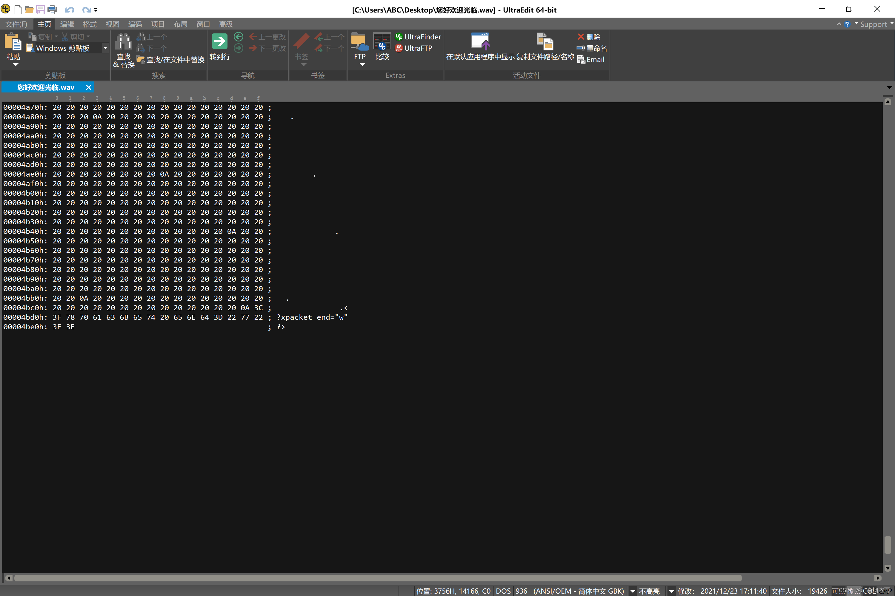The width and height of the screenshot is (895, 596).
Task: Open a file with the folder icon
Action: (29, 10)
